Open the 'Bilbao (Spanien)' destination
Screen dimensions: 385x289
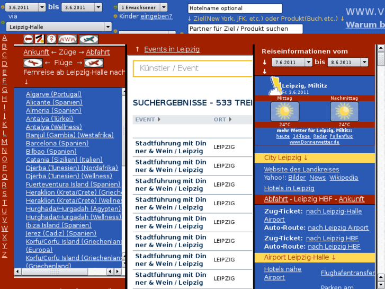tap(51, 151)
